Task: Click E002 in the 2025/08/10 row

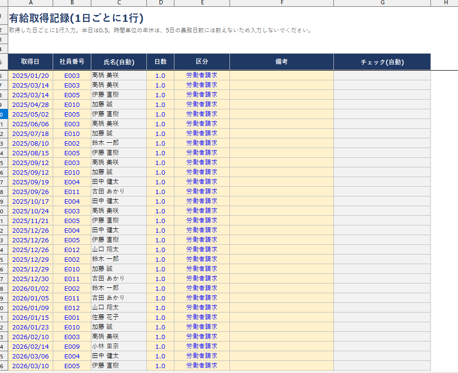Action: click(x=72, y=143)
